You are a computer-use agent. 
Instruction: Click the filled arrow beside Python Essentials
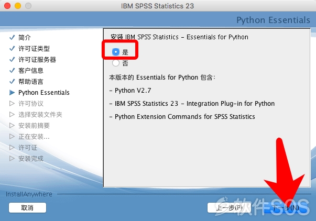pyautogui.click(x=12, y=93)
